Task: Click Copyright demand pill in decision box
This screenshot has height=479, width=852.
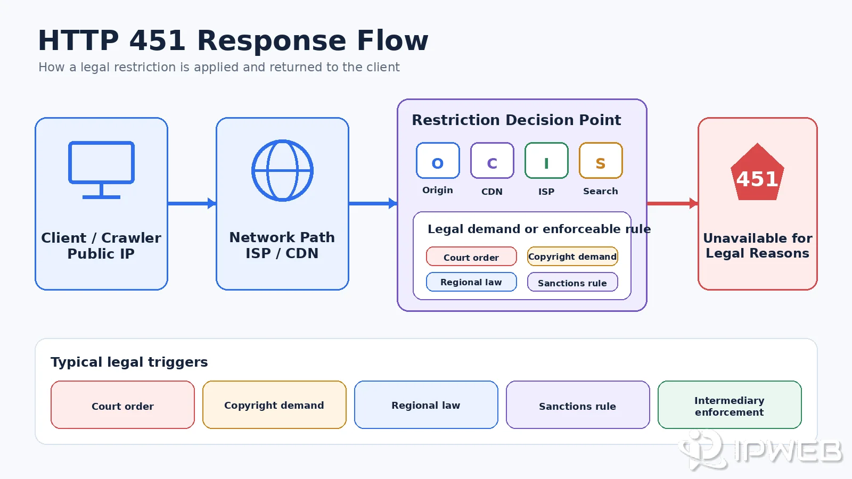Action: (x=572, y=257)
